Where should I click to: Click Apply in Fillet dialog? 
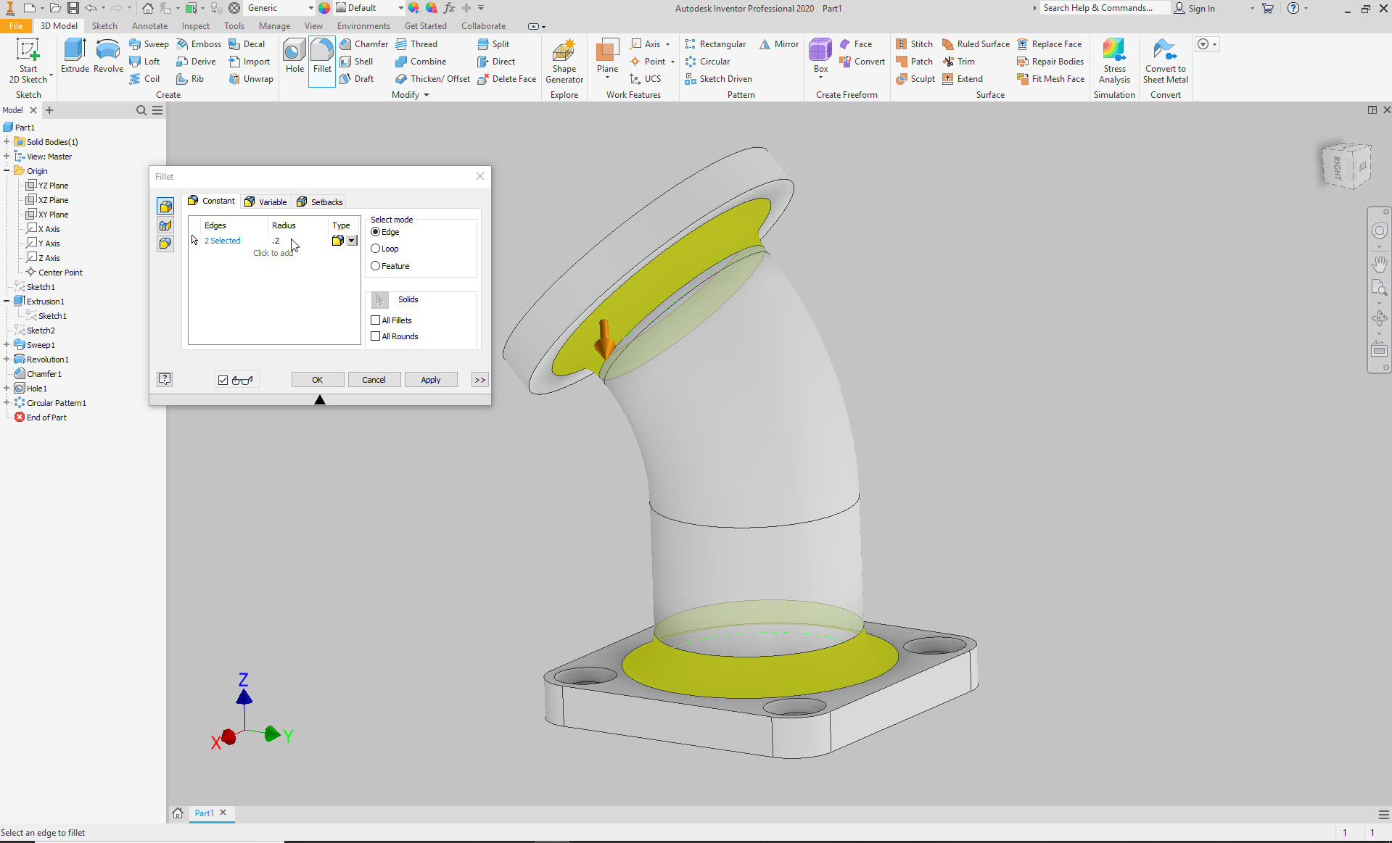point(431,380)
